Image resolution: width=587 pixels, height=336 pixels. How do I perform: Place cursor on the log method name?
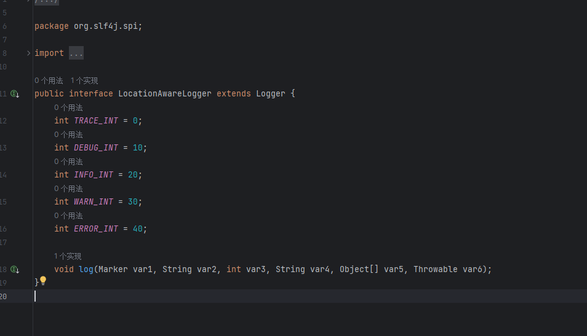(86, 269)
